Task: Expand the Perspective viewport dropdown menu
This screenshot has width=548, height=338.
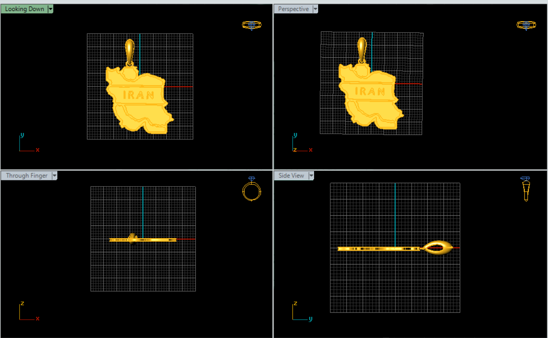Action: pos(315,9)
